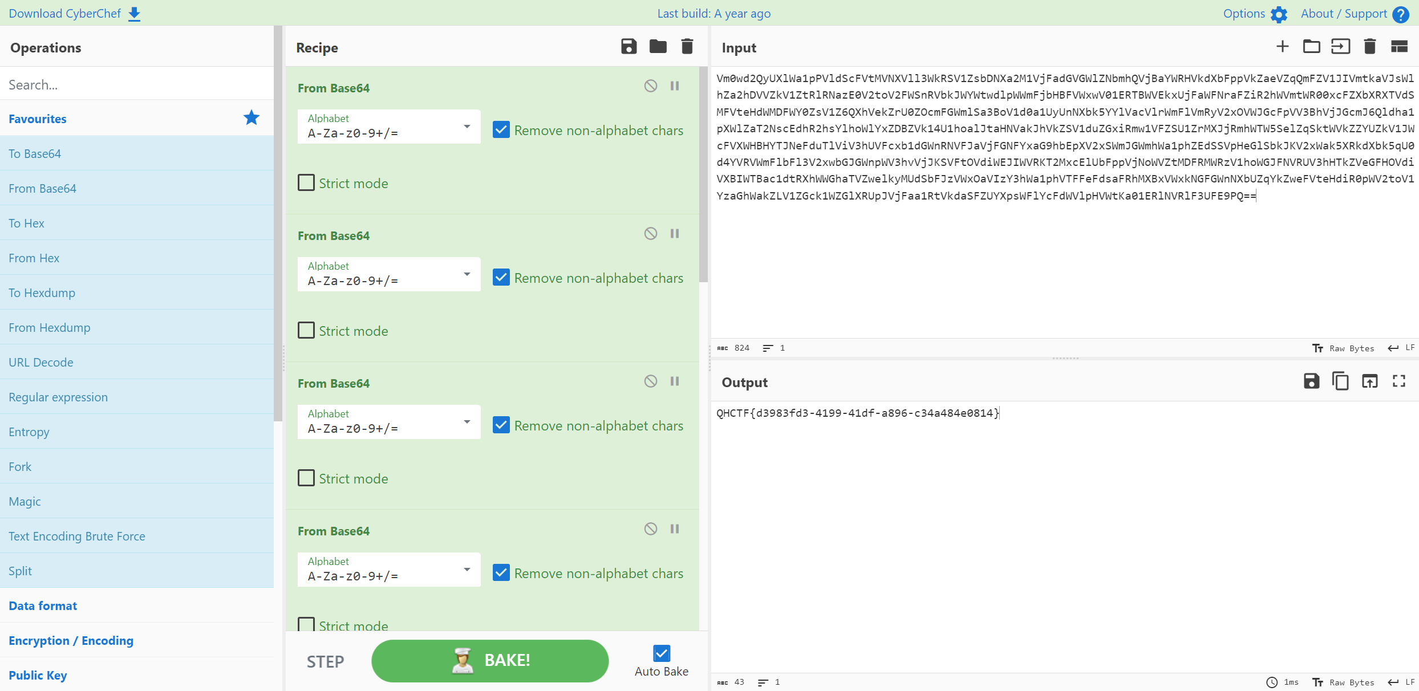Disable the first From Base64 operation
The image size is (1419, 691).
pos(651,86)
